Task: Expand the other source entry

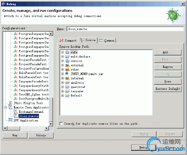Action: [x=62, y=69]
